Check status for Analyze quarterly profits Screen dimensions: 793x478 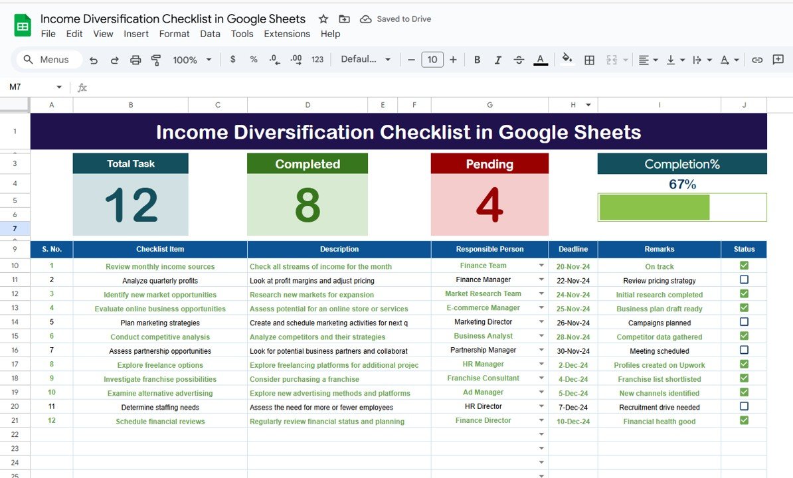[x=744, y=279]
